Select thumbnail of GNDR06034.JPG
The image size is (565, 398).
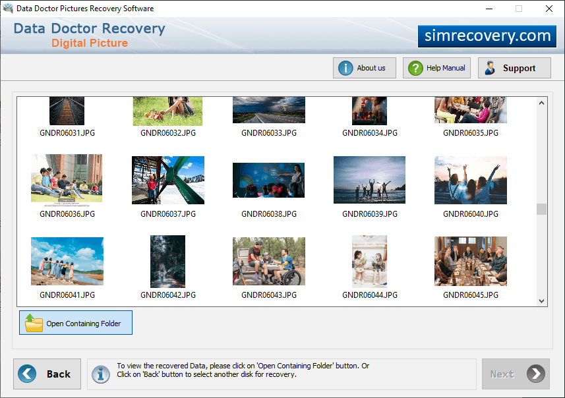(369, 111)
